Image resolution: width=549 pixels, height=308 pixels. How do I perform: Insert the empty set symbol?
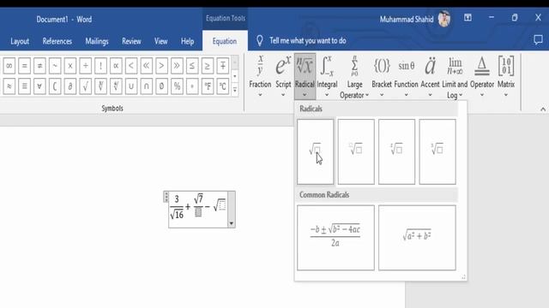coord(161,86)
